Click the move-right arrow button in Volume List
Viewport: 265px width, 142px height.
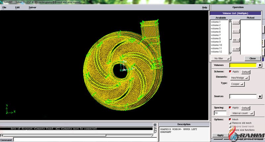(236, 22)
